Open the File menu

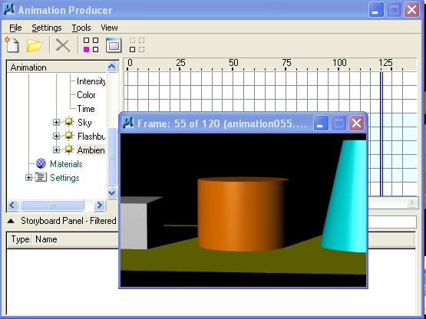[x=15, y=28]
